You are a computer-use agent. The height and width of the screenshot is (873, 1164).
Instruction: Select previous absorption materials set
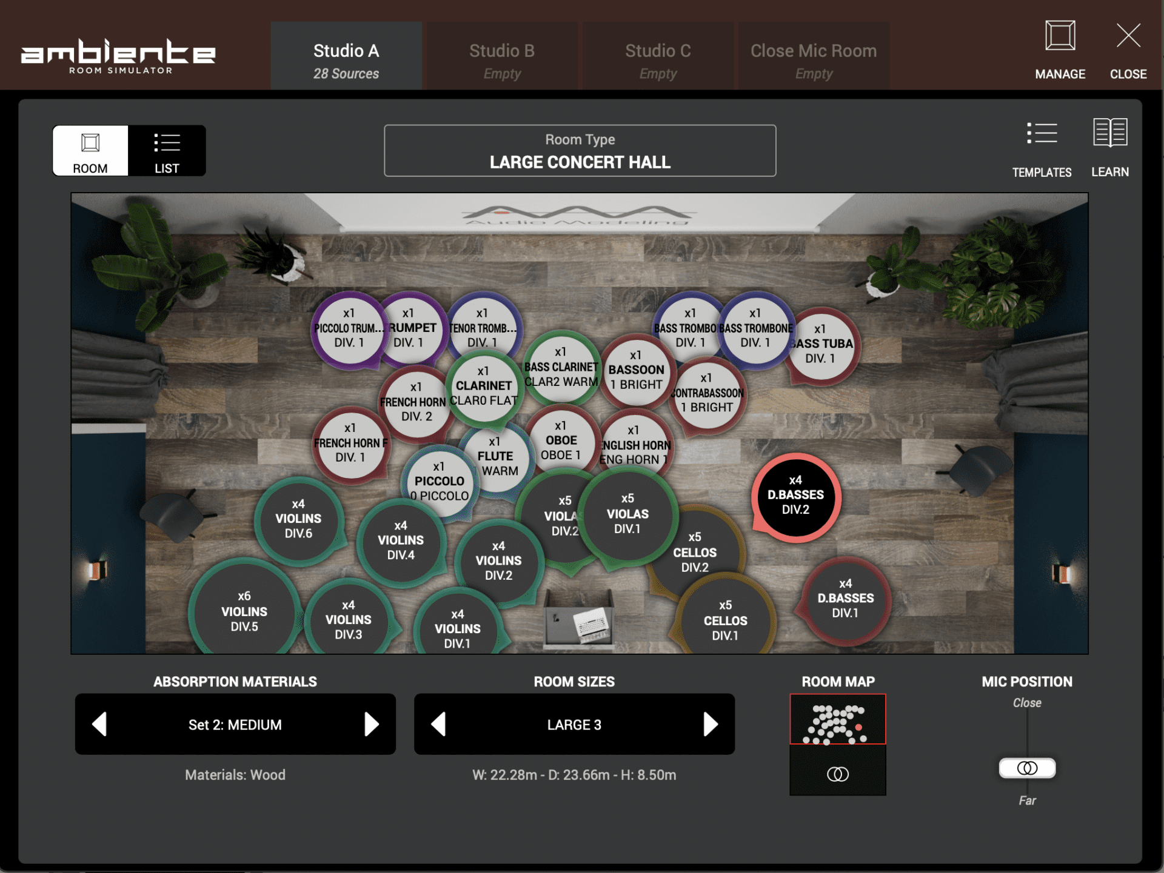pyautogui.click(x=99, y=724)
